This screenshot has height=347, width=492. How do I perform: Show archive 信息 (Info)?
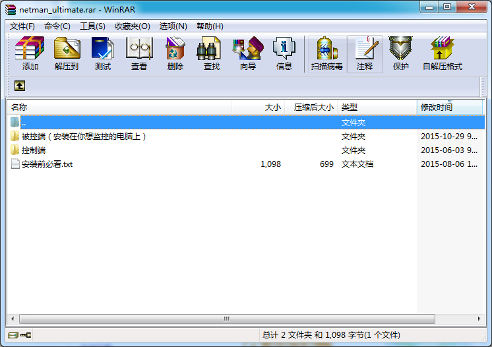(284, 53)
